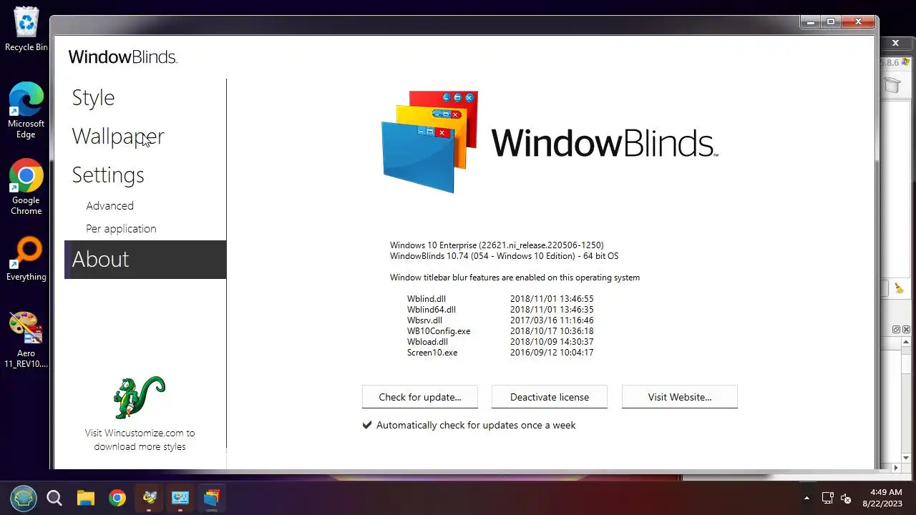Click the Check for update button
This screenshot has width=916, height=515.
(x=420, y=397)
